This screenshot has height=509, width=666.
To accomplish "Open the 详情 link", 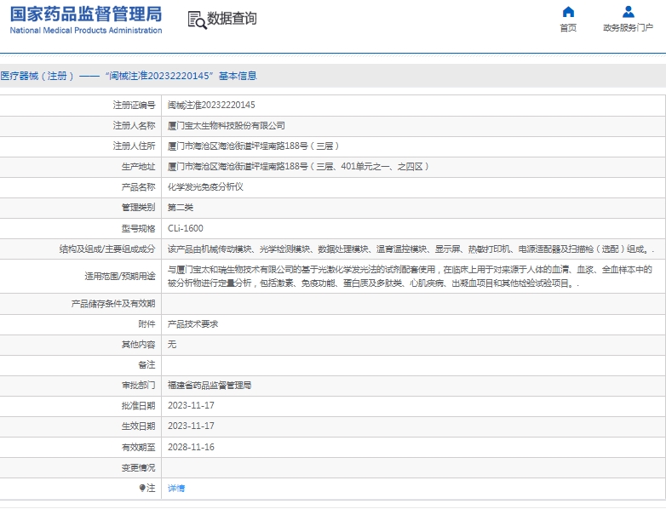I will [176, 489].
